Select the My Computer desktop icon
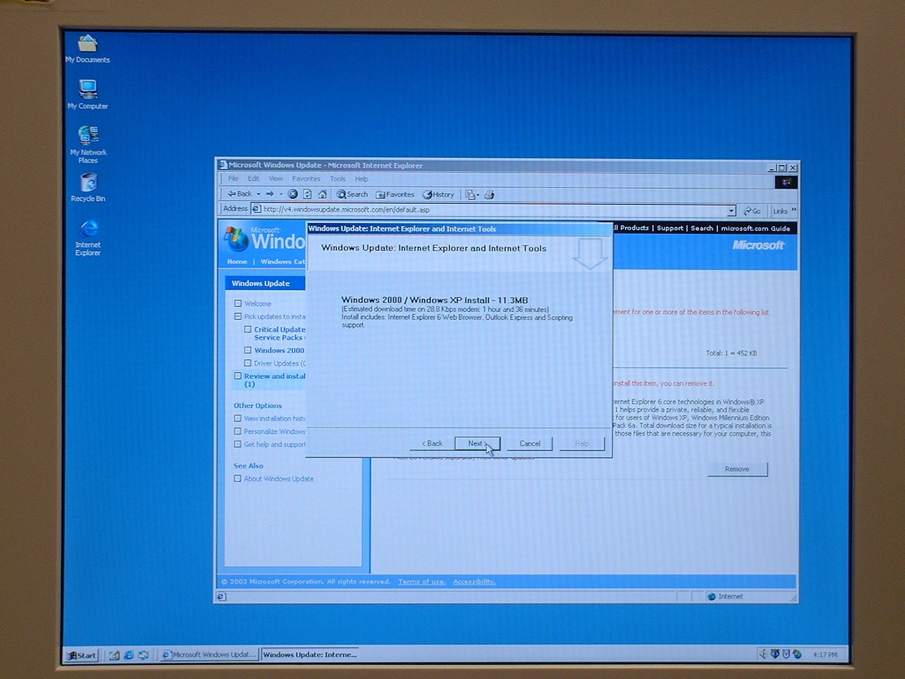The height and width of the screenshot is (679, 905). (x=88, y=92)
